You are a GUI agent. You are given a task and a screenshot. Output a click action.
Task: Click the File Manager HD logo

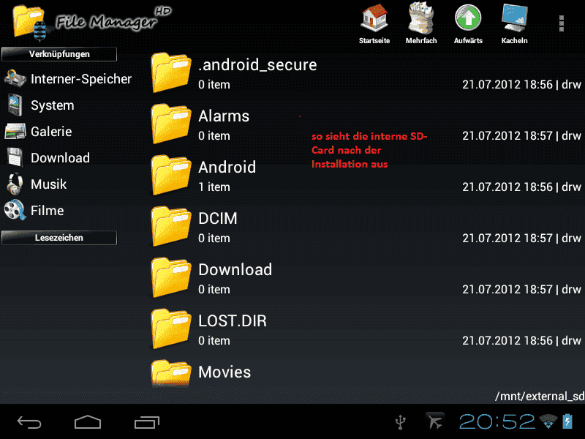(x=92, y=23)
